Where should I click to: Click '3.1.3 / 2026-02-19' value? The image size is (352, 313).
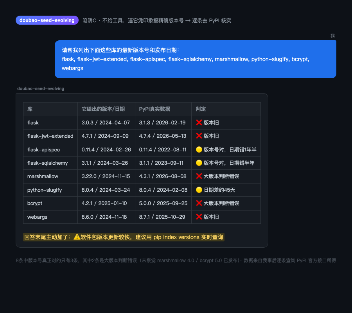pos(162,122)
